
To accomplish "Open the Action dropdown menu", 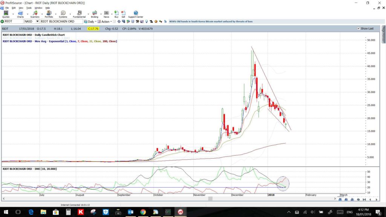I will click(x=105, y=21).
